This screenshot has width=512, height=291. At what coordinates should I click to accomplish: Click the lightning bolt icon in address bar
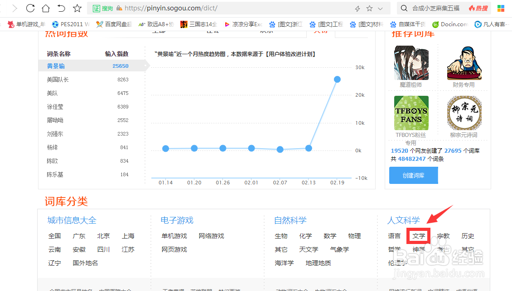click(x=358, y=8)
